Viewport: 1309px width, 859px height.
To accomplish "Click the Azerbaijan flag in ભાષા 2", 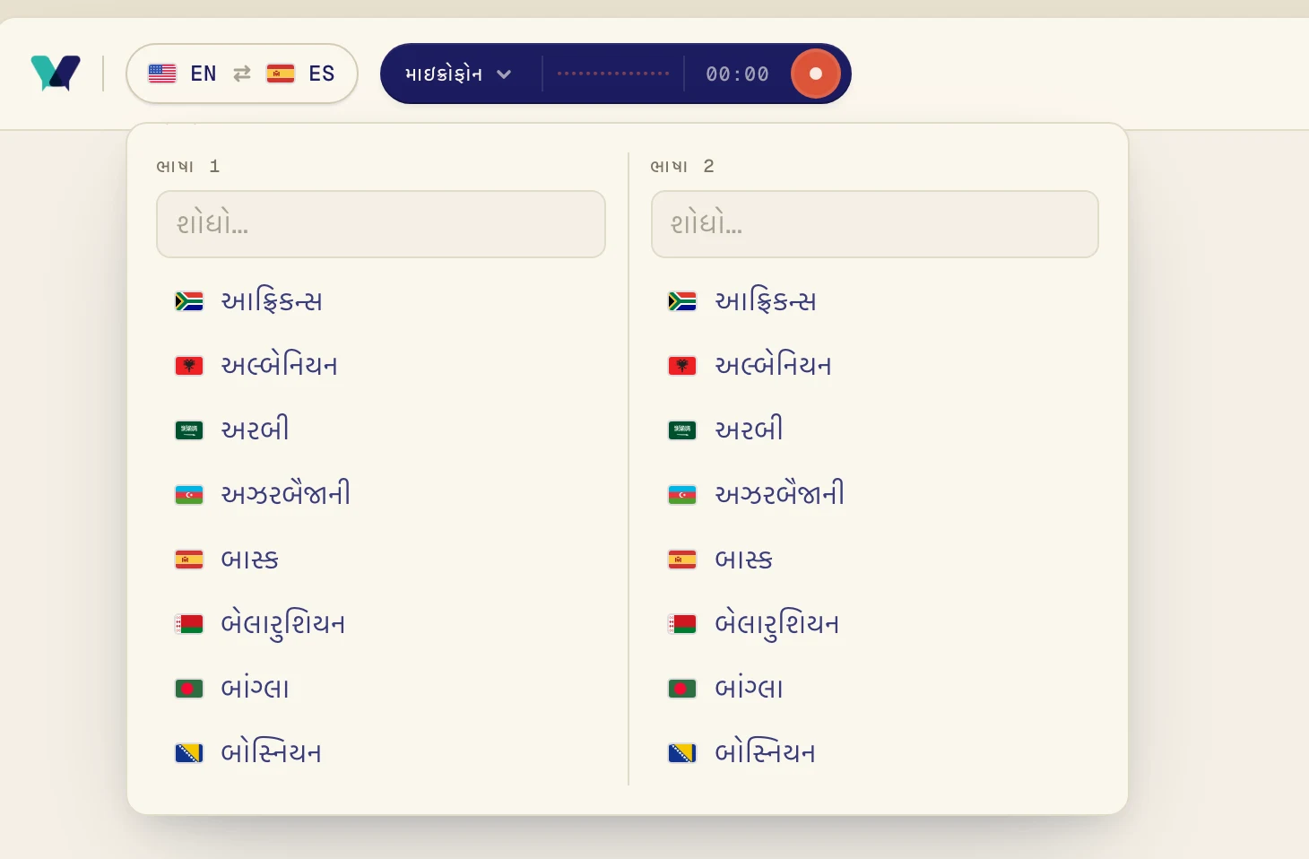I will (x=682, y=495).
